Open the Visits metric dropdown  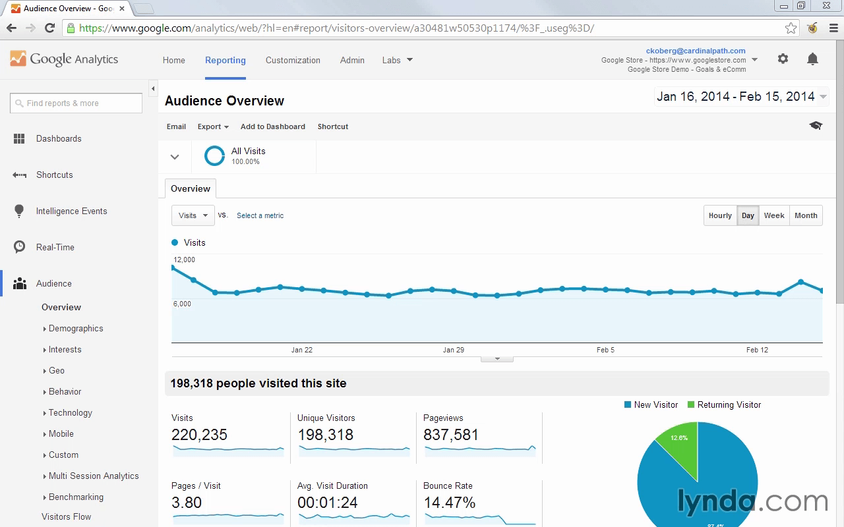(x=193, y=215)
